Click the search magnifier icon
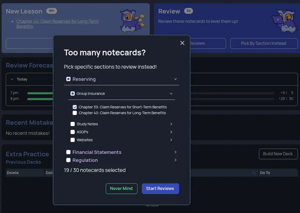Viewport: 300px width, 213px height. (254, 172)
